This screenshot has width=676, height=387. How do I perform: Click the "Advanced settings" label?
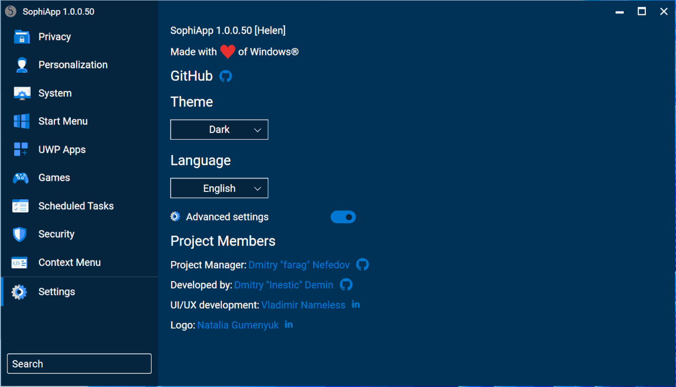click(227, 217)
